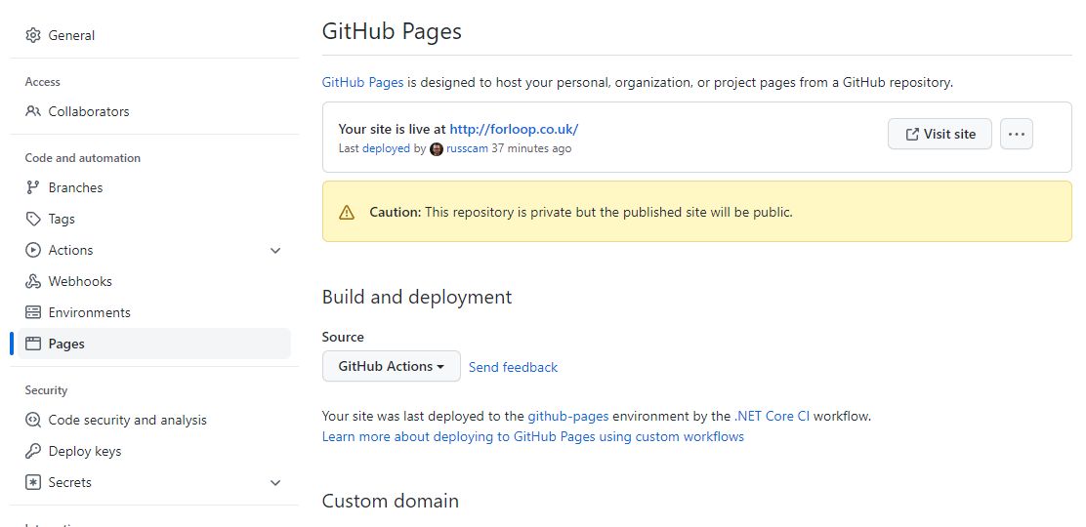Image resolution: width=1086 pixels, height=527 pixels.
Task: Open the github-pages environment link
Action: click(x=567, y=416)
